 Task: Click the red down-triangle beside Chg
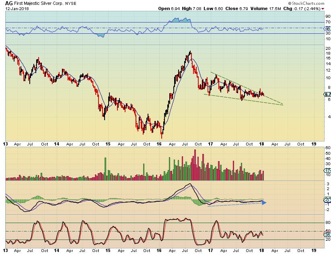[323, 9]
